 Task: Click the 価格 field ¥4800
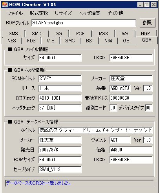pos(131,150)
